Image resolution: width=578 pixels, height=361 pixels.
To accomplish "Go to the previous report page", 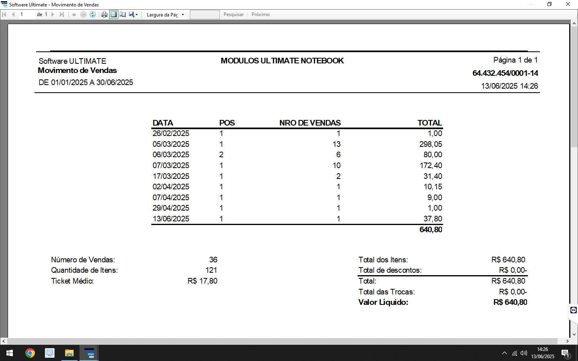I will (13, 14).
